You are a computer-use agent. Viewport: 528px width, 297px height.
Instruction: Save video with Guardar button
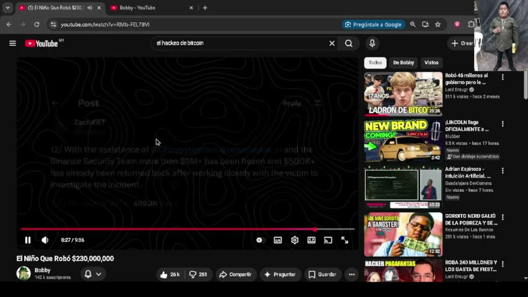tap(322, 274)
